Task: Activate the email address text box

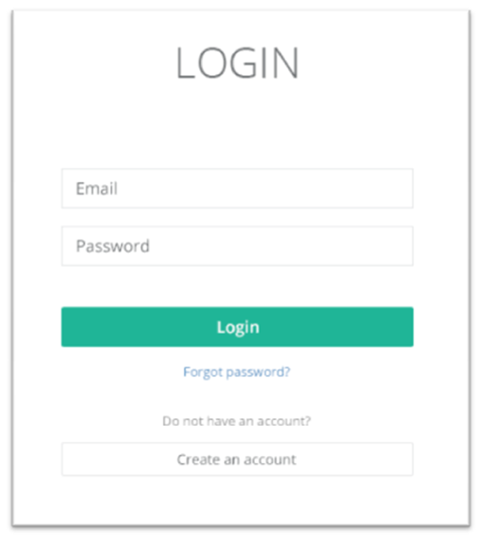Action: tap(237, 188)
